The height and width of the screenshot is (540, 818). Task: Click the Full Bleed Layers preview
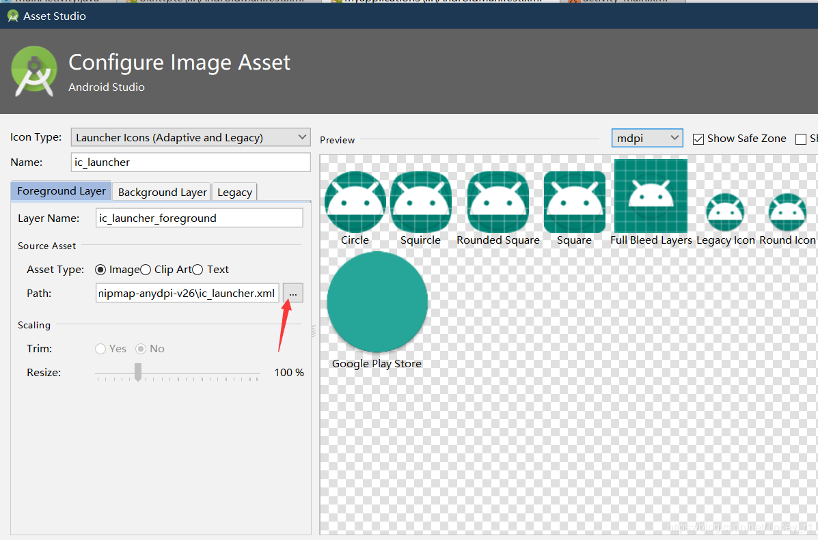click(x=651, y=196)
